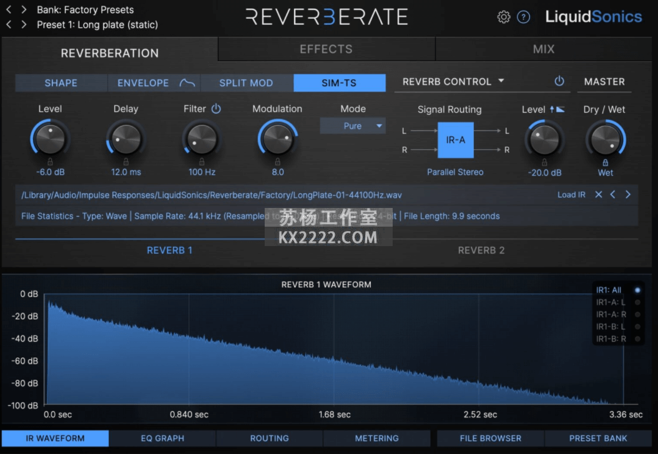Image resolution: width=658 pixels, height=454 pixels.
Task: Switch to the Effects tab
Action: (x=326, y=49)
